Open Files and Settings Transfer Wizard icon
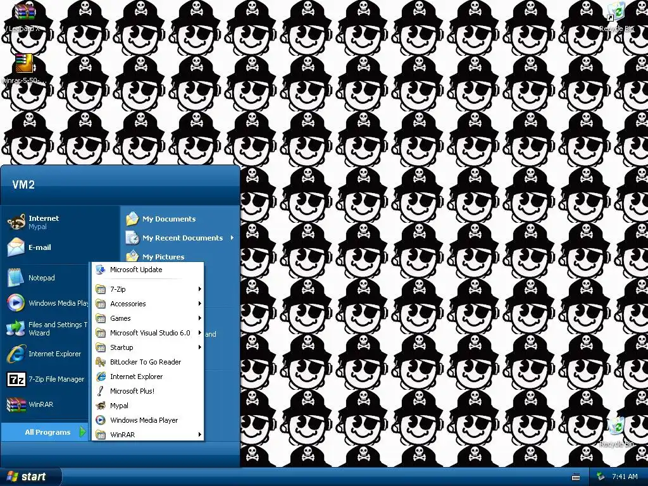This screenshot has height=486, width=648. pyautogui.click(x=16, y=328)
